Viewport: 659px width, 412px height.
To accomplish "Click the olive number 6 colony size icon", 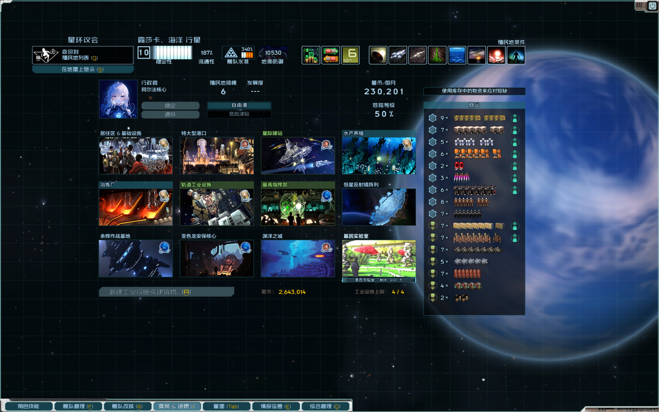I will click(x=350, y=55).
